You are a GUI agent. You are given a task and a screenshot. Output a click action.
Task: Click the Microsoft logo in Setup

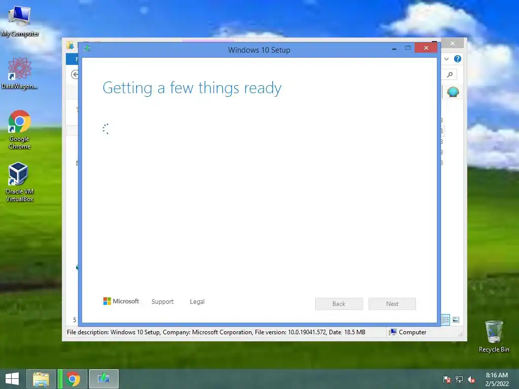coord(121,301)
